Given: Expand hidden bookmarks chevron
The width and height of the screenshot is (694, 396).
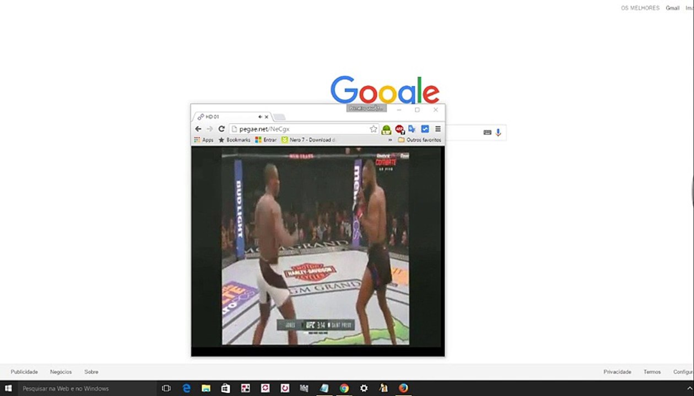Looking at the screenshot, I should tap(390, 140).
